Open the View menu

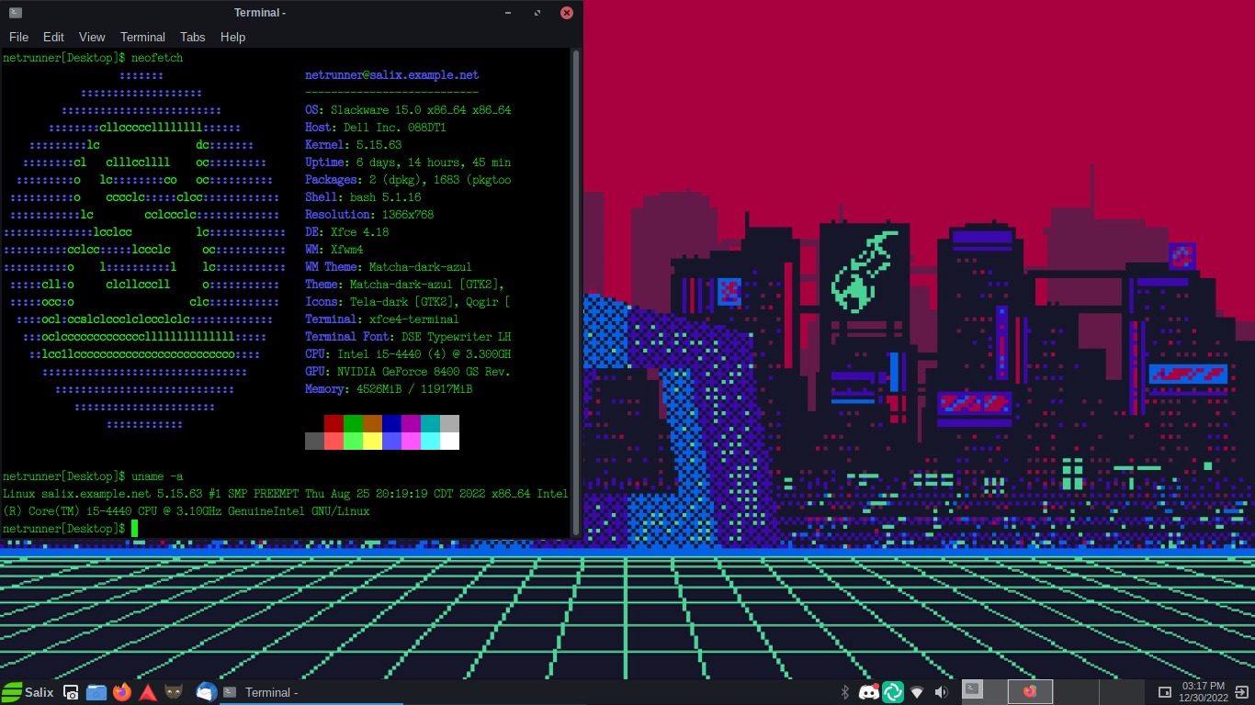coord(92,37)
